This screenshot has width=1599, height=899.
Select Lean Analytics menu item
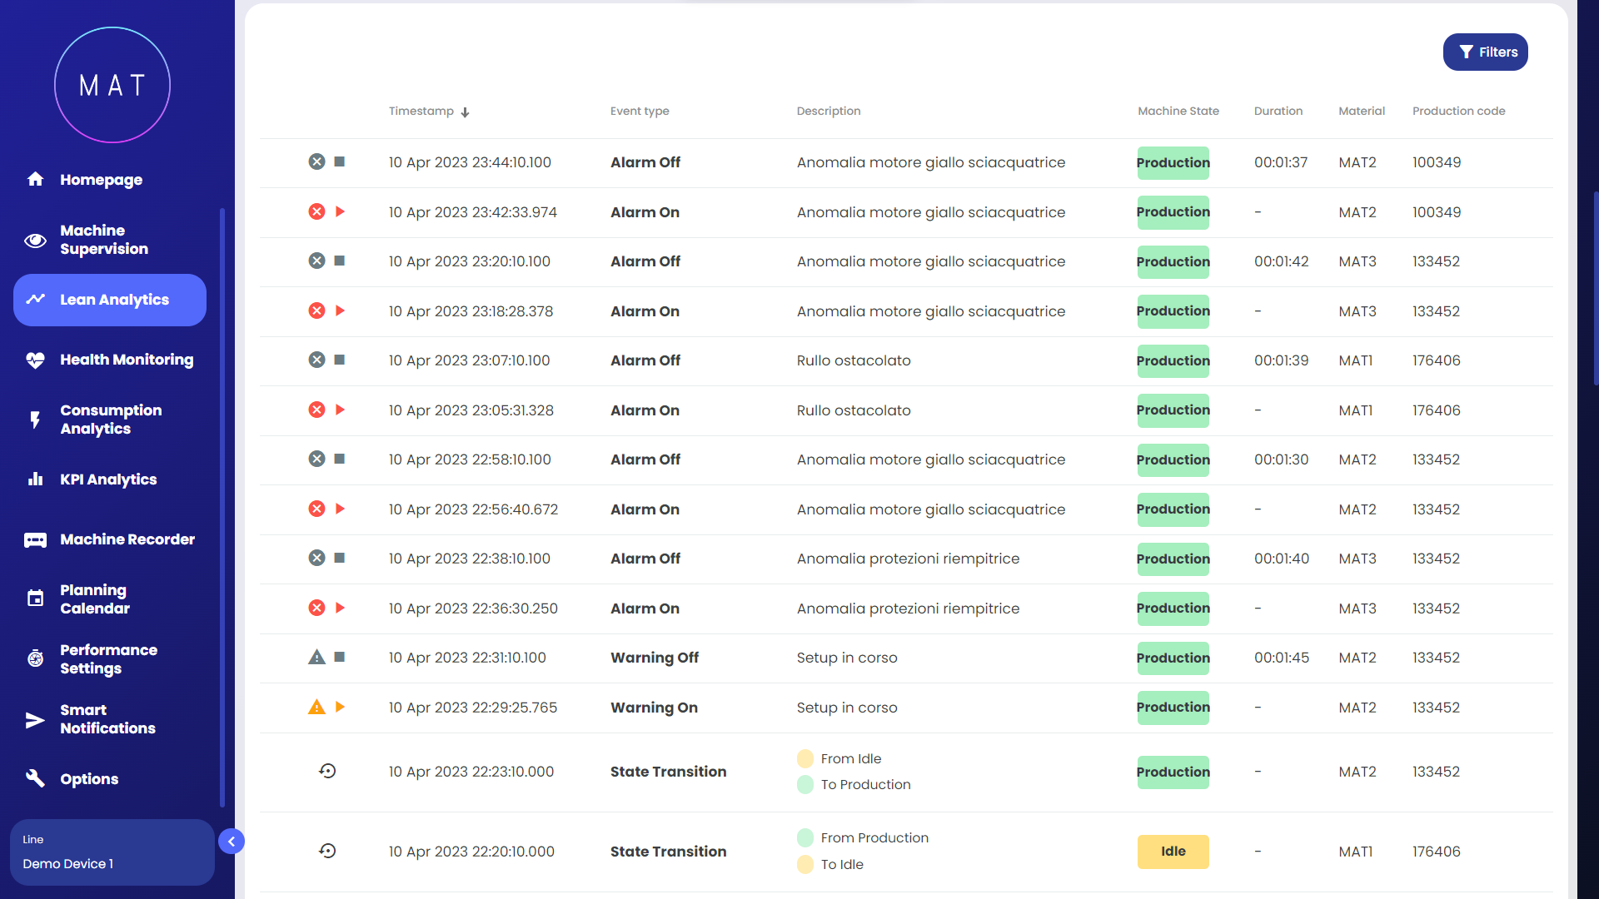pos(110,300)
